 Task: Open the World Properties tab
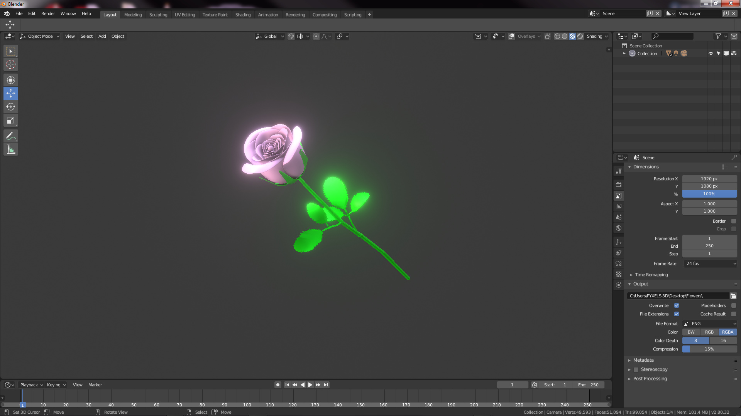coord(619,228)
